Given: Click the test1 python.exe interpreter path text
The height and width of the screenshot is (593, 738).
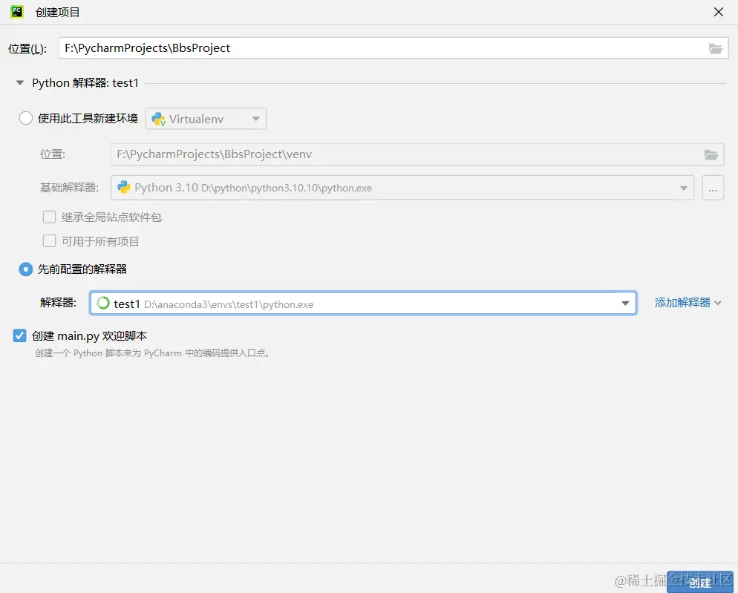Looking at the screenshot, I should [229, 304].
